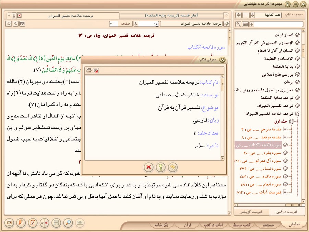Screen dimensions: 309x232
Task: Click the split-view layout icon in the bottom toolbar
Action: [56, 223]
